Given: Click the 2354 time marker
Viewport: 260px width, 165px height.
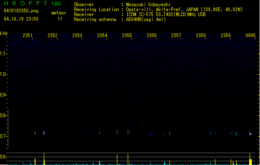Looking at the screenshot, I should point(102,35).
